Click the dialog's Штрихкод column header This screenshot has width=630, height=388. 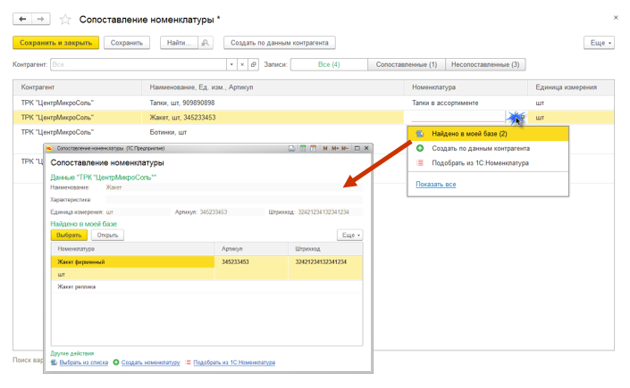point(325,249)
